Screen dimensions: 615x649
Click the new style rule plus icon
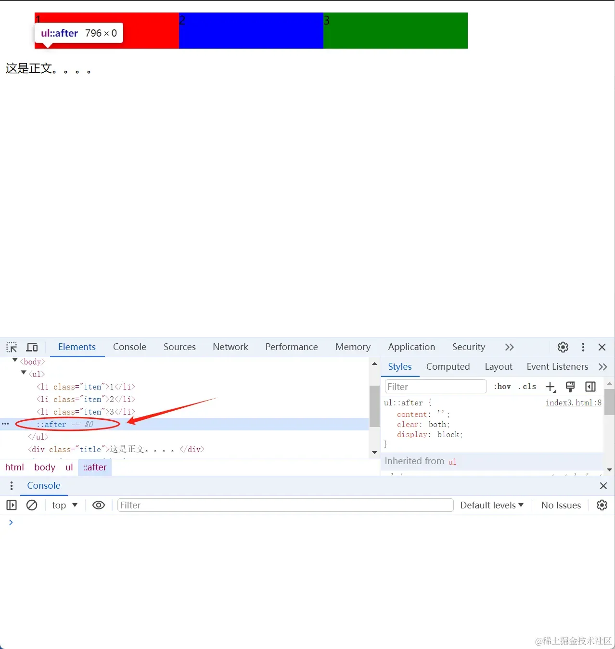tap(551, 387)
